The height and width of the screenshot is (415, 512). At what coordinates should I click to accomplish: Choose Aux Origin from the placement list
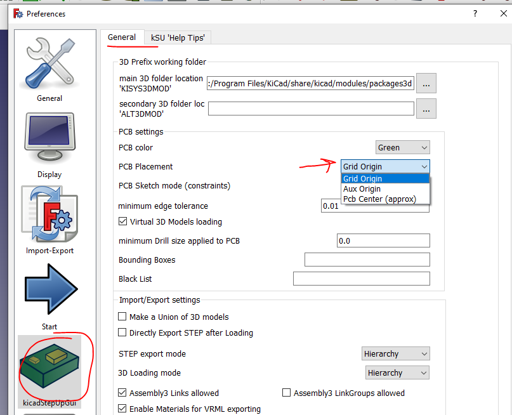coord(385,188)
